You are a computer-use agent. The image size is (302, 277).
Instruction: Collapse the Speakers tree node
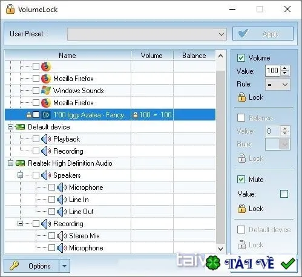pyautogui.click(x=20, y=175)
